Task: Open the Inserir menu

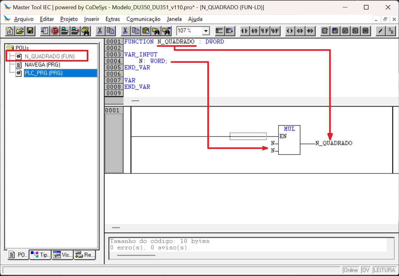Action: click(x=92, y=19)
